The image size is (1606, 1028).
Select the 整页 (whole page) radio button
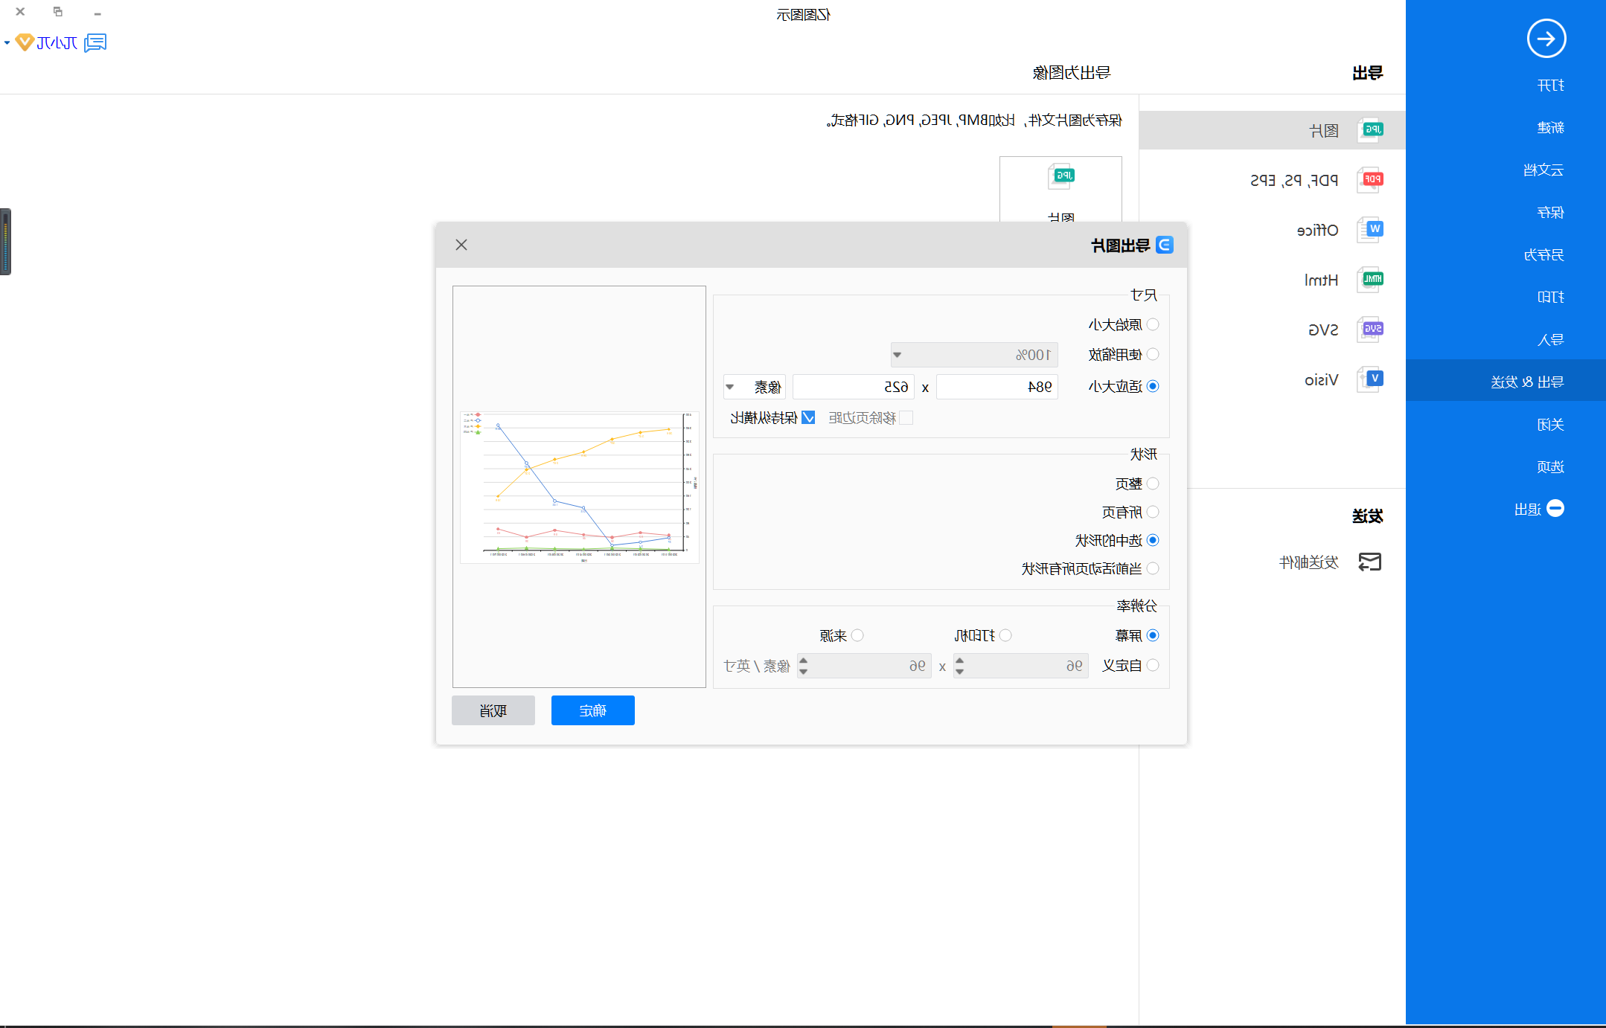coord(1153,484)
